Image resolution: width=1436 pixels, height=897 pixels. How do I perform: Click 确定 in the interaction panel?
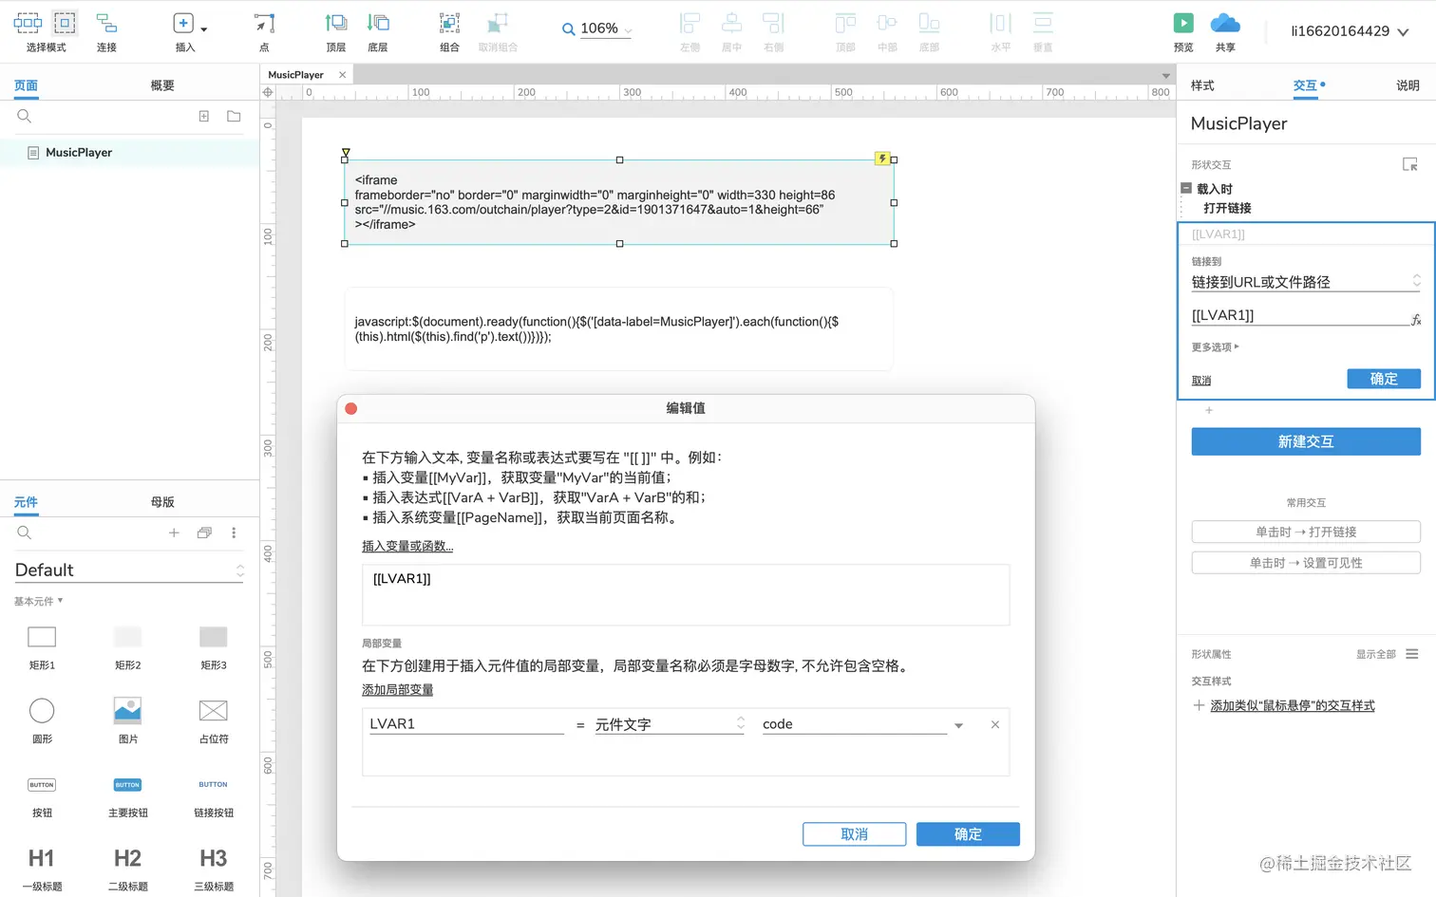[x=1384, y=379]
